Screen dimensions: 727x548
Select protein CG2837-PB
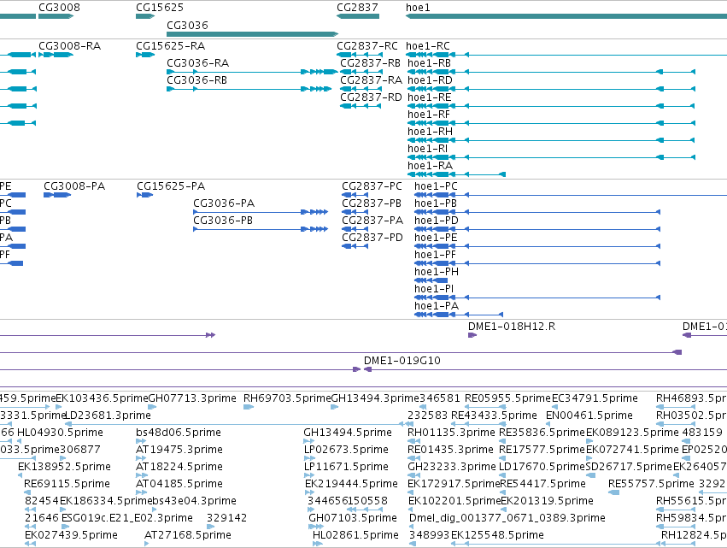coord(355,212)
